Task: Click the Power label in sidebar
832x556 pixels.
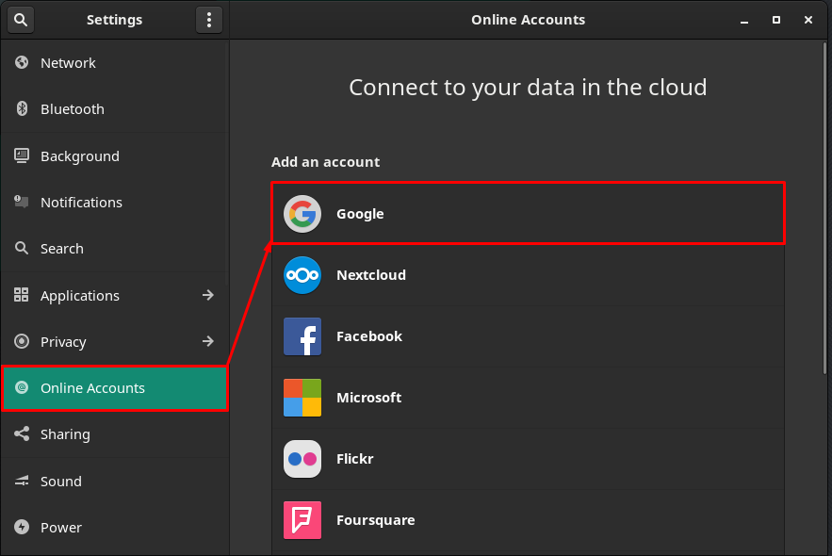Action: (x=61, y=528)
